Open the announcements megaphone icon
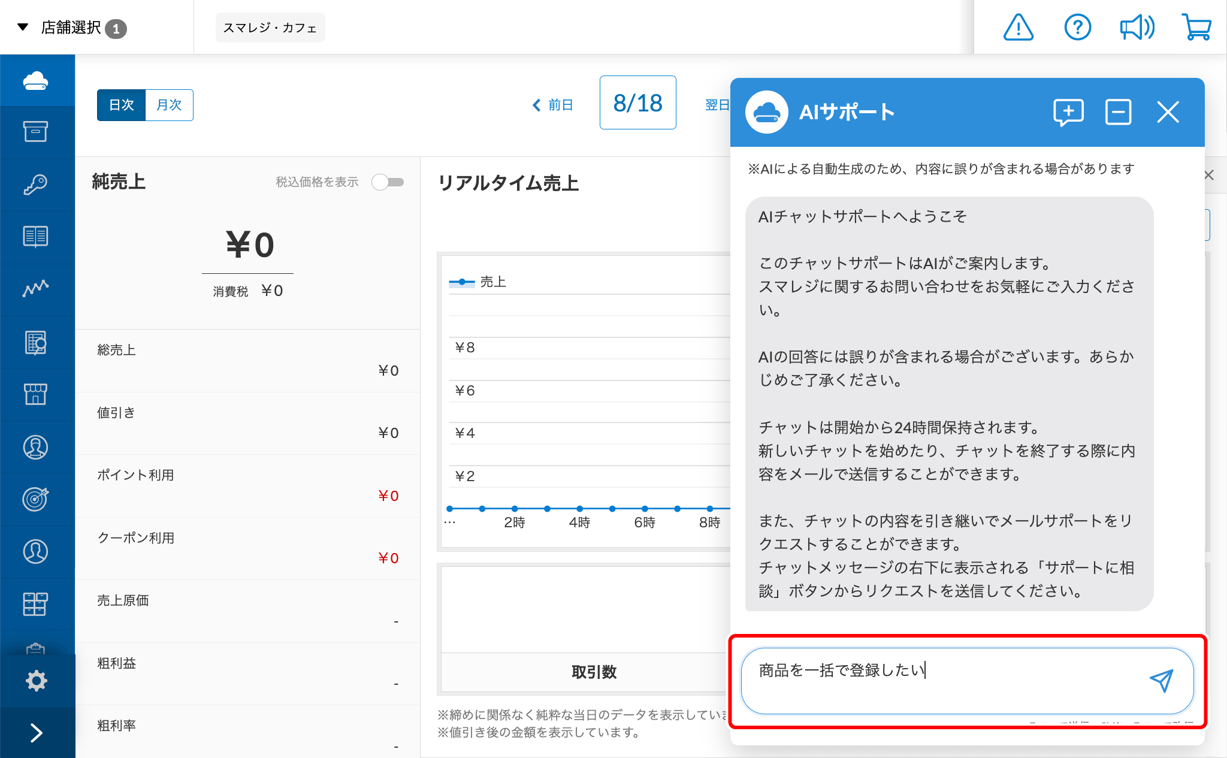This screenshot has width=1227, height=758. (1137, 28)
